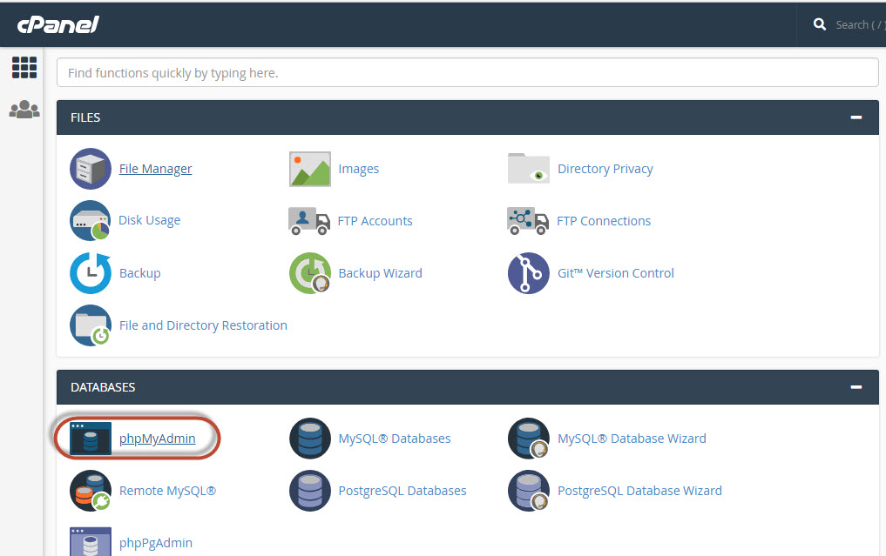Focus the Find functions quickly field
This screenshot has height=556, width=886.
coord(467,73)
